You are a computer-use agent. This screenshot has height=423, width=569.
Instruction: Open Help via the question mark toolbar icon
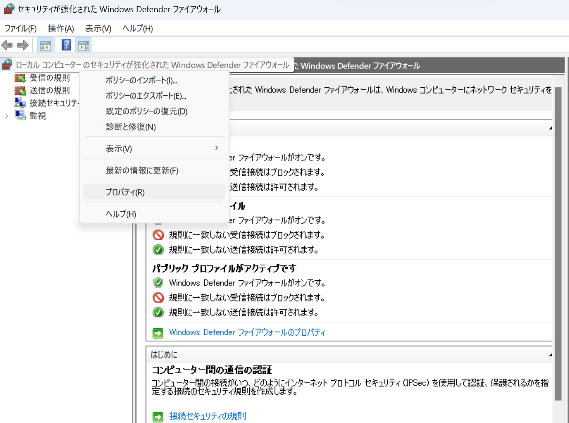coord(66,45)
